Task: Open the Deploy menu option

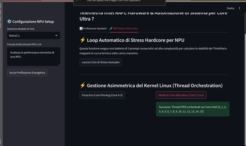Action: point(230,8)
